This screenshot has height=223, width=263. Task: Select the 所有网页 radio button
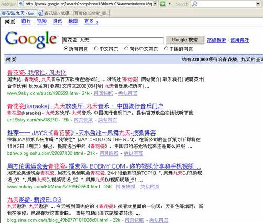(65, 49)
